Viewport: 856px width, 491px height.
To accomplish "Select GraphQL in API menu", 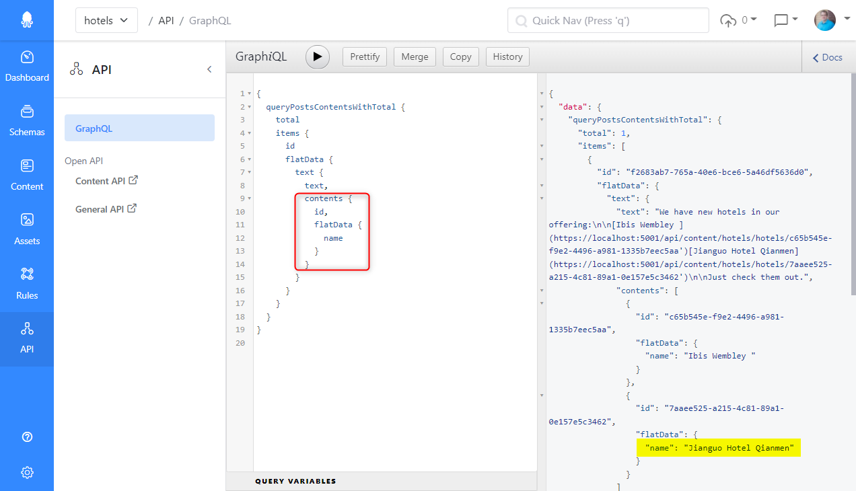I will 139,128.
